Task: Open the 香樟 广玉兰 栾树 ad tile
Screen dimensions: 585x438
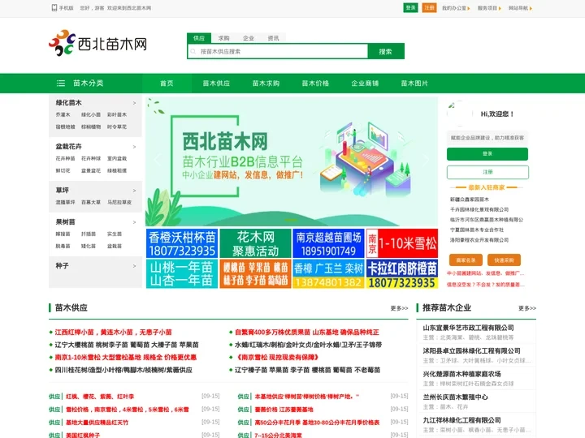Action: pyautogui.click(x=329, y=274)
